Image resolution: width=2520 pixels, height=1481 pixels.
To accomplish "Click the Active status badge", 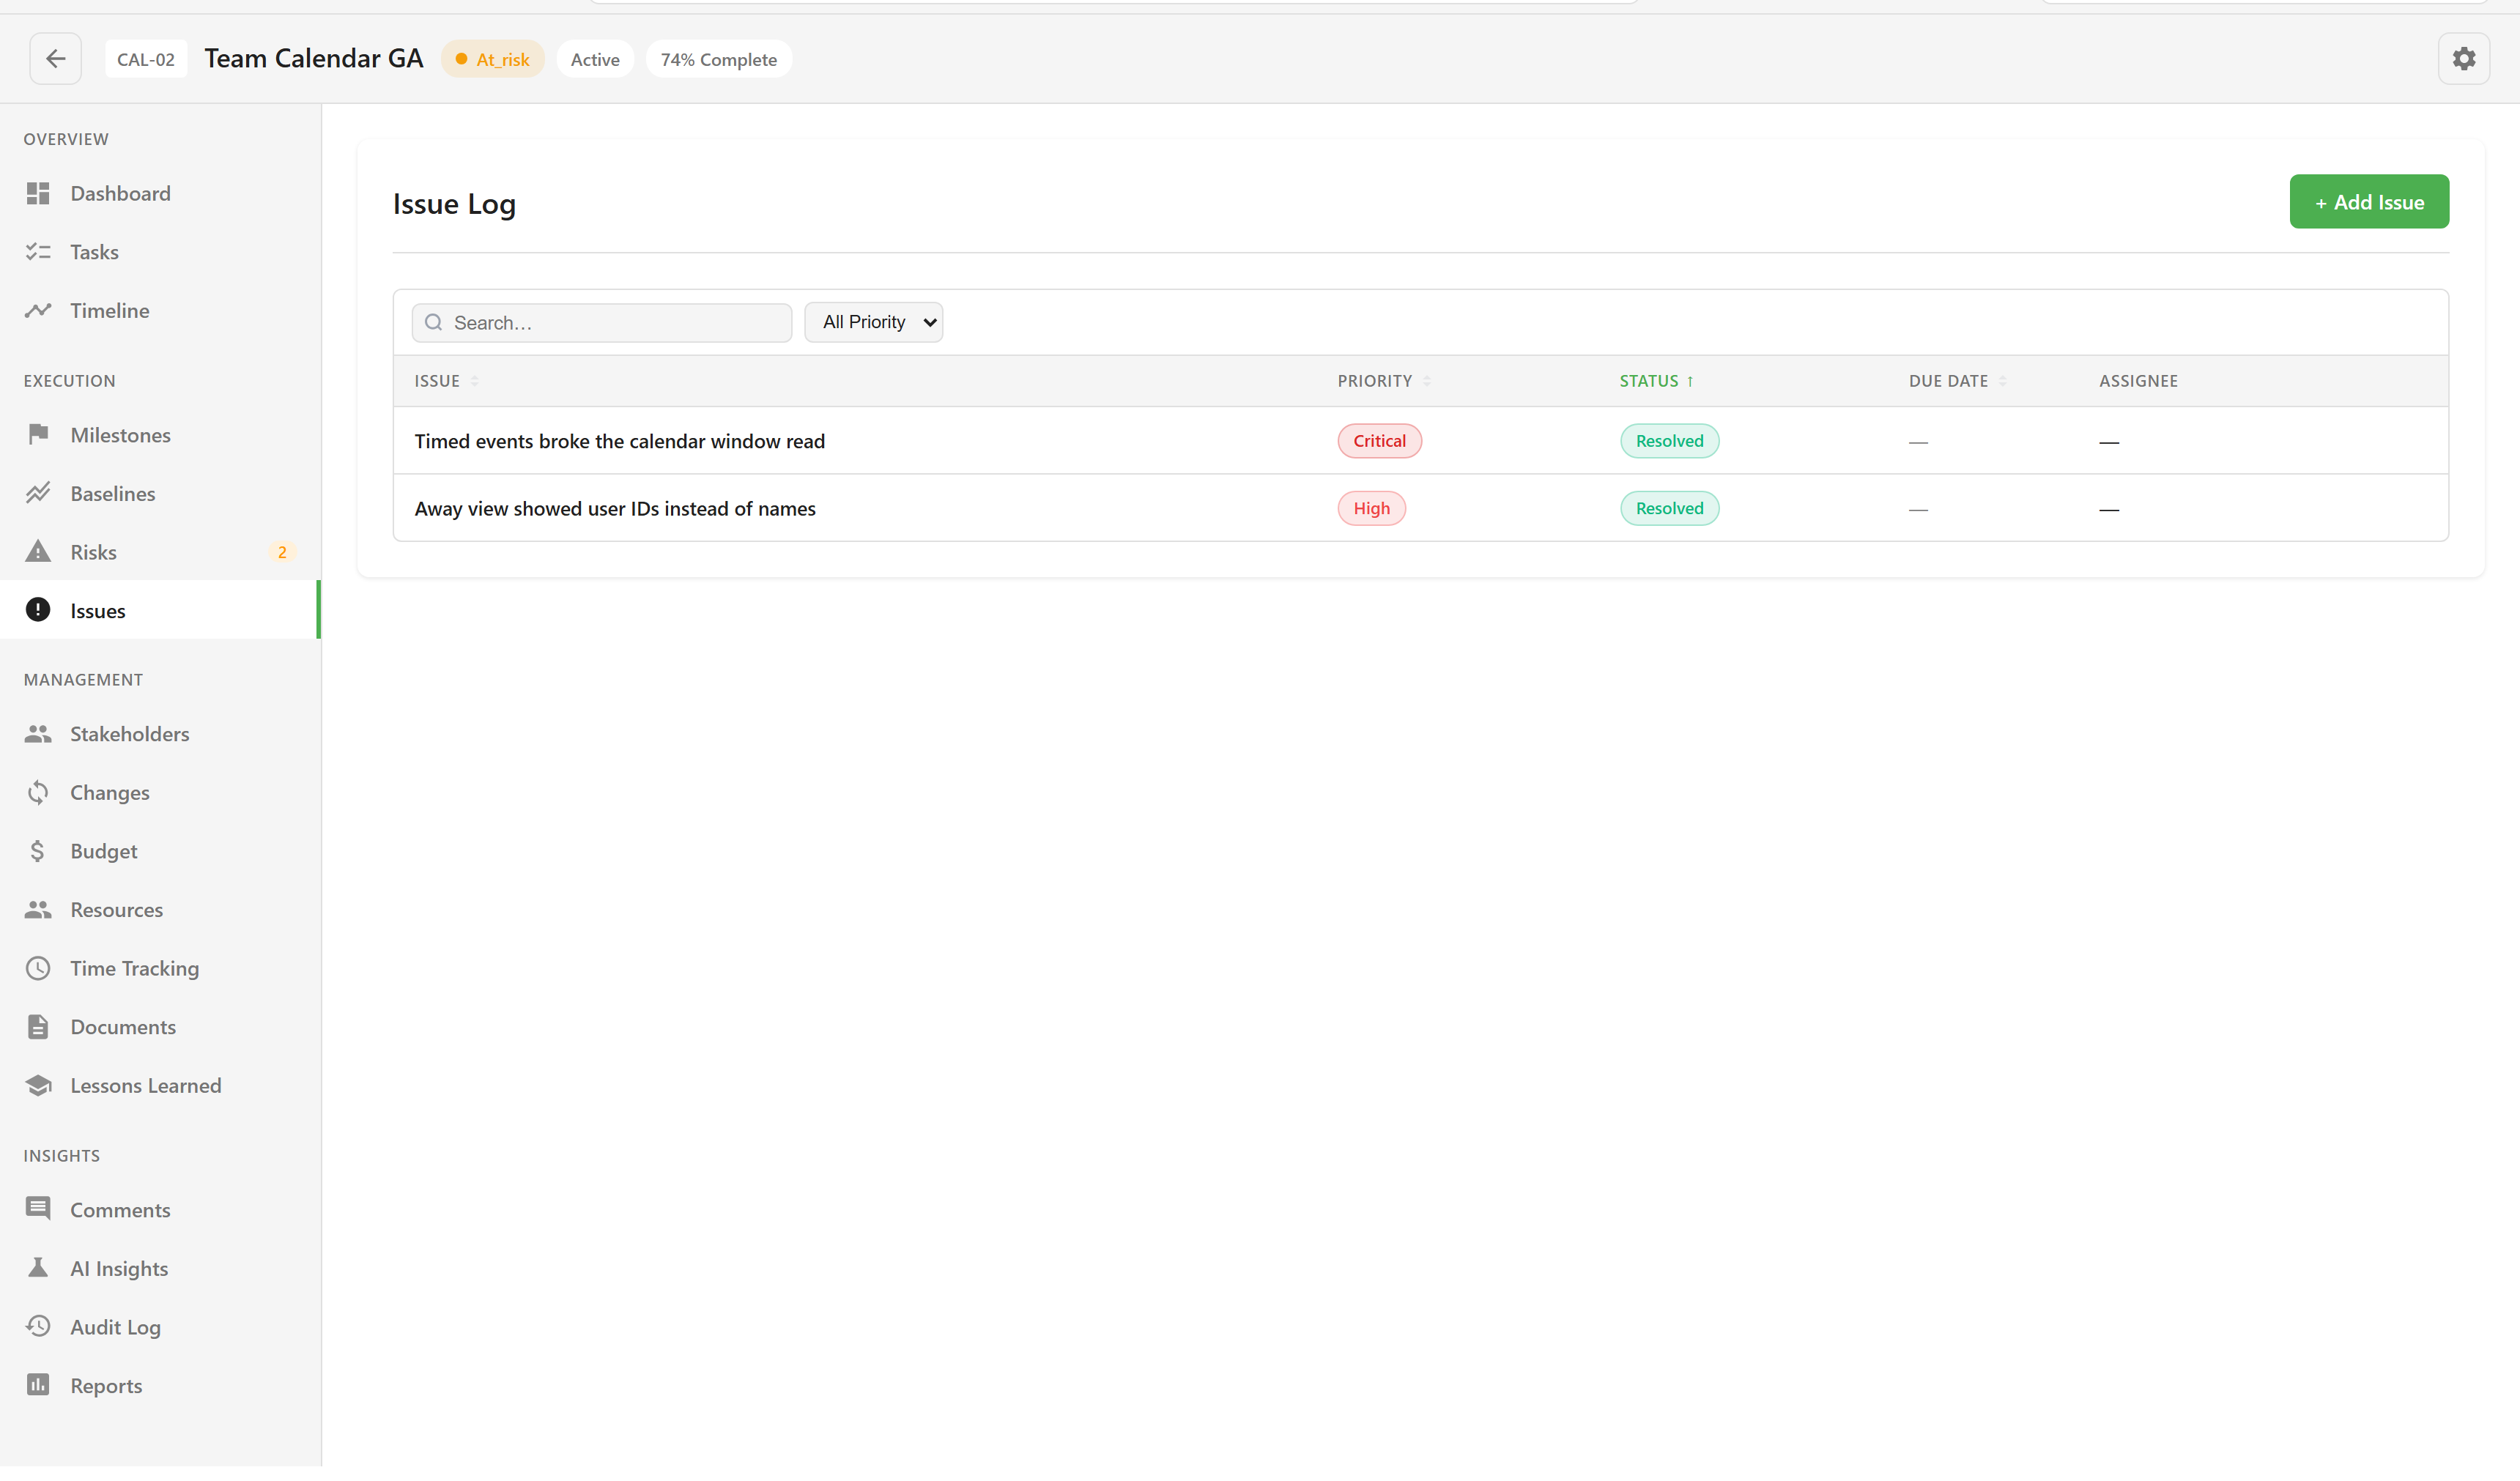I will [595, 60].
